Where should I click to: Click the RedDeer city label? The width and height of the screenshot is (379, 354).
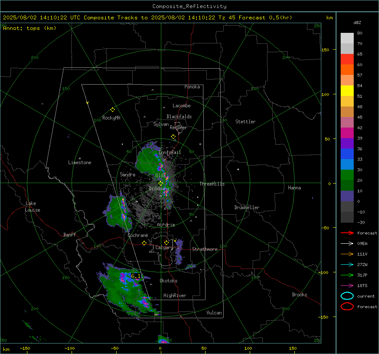179,128
